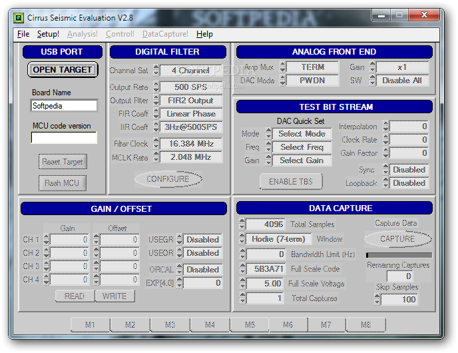The width and height of the screenshot is (458, 353).
Task: Toggle the Loopback Disabled setting
Action: point(409,183)
